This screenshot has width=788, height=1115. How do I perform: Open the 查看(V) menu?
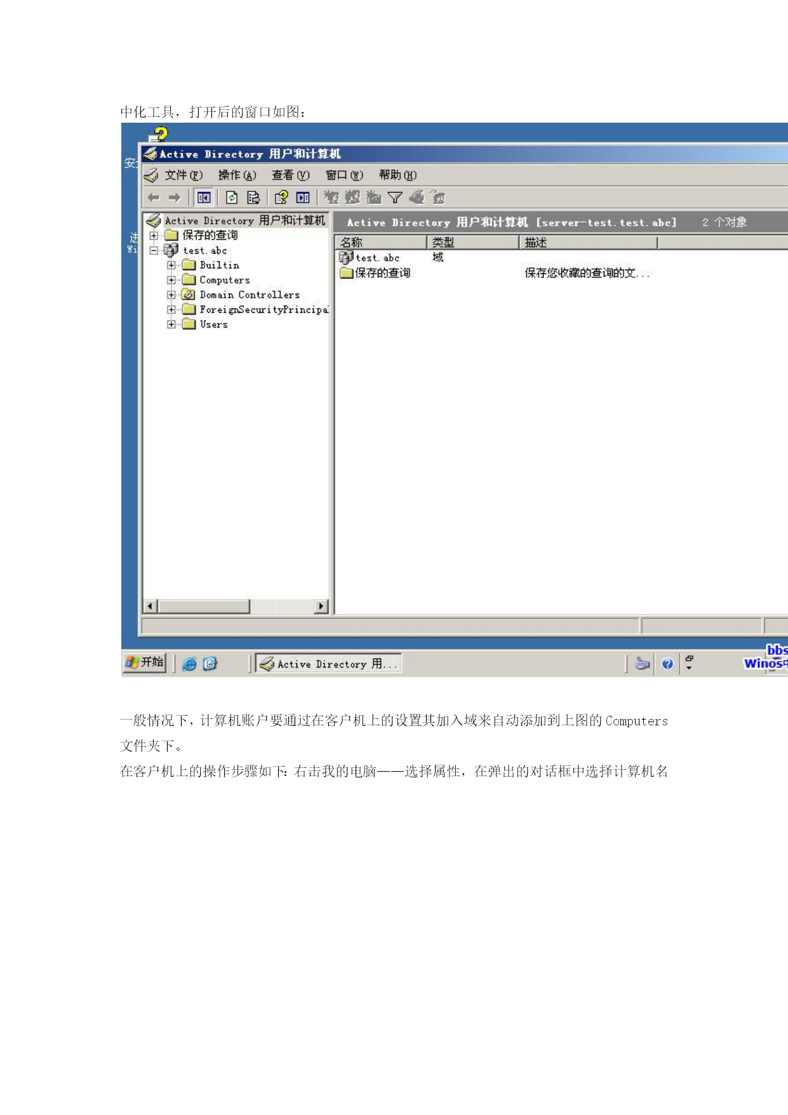point(291,175)
